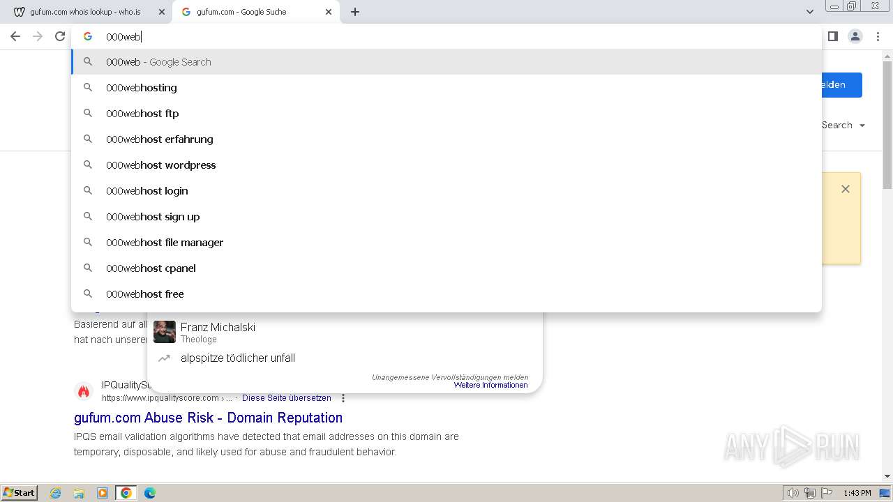Click the Franz Michalski thumbnail photo
This screenshot has width=893, height=502.
point(165,332)
